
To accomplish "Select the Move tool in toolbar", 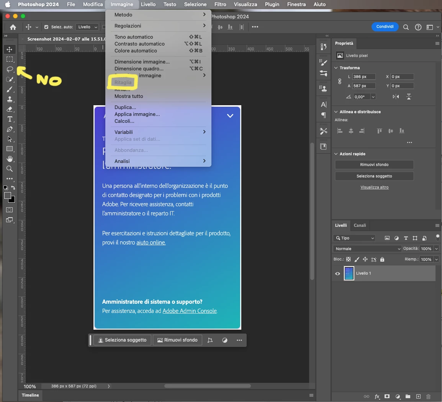I will [x=10, y=50].
